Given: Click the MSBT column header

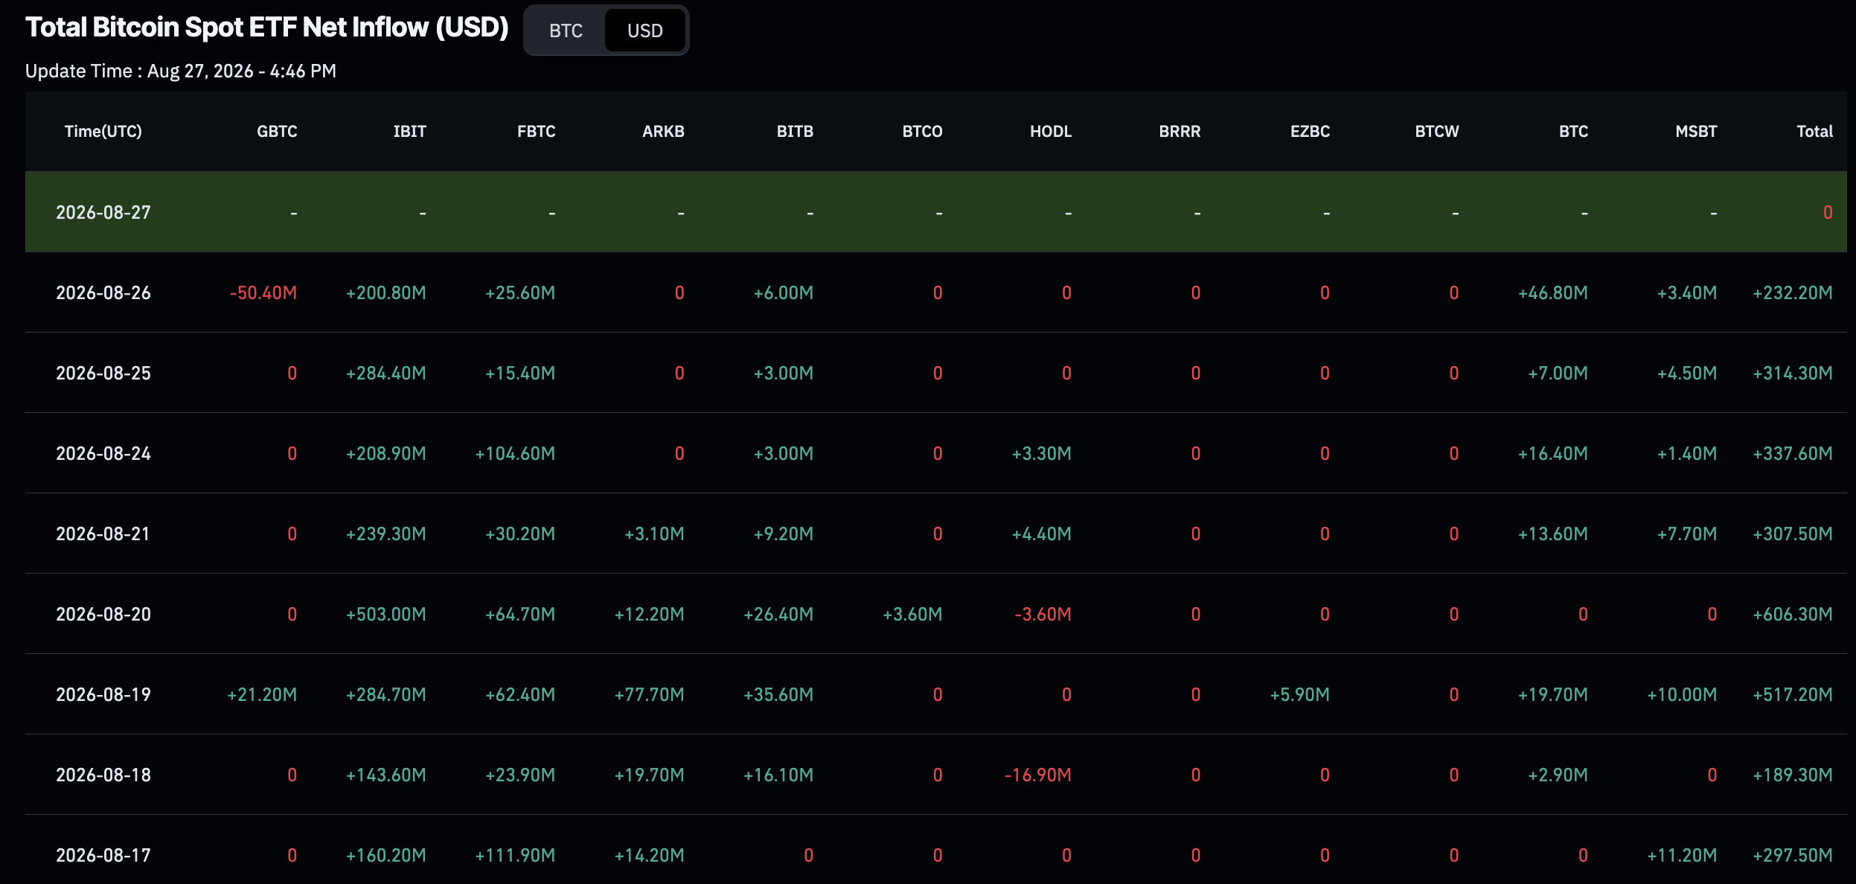Looking at the screenshot, I should point(1696,132).
